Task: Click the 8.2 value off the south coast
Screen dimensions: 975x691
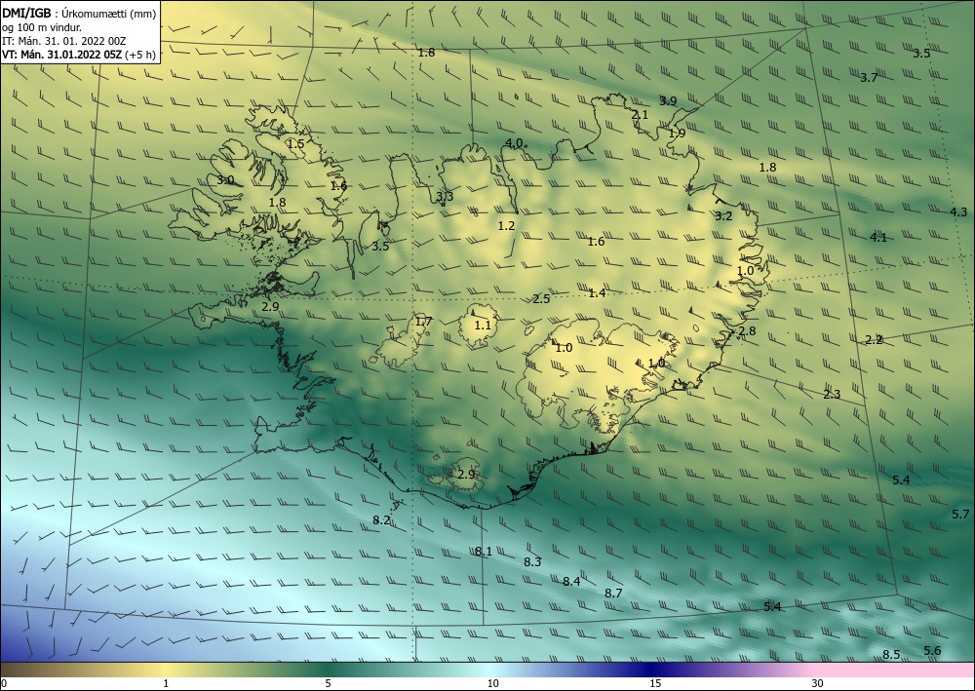Action: click(381, 520)
